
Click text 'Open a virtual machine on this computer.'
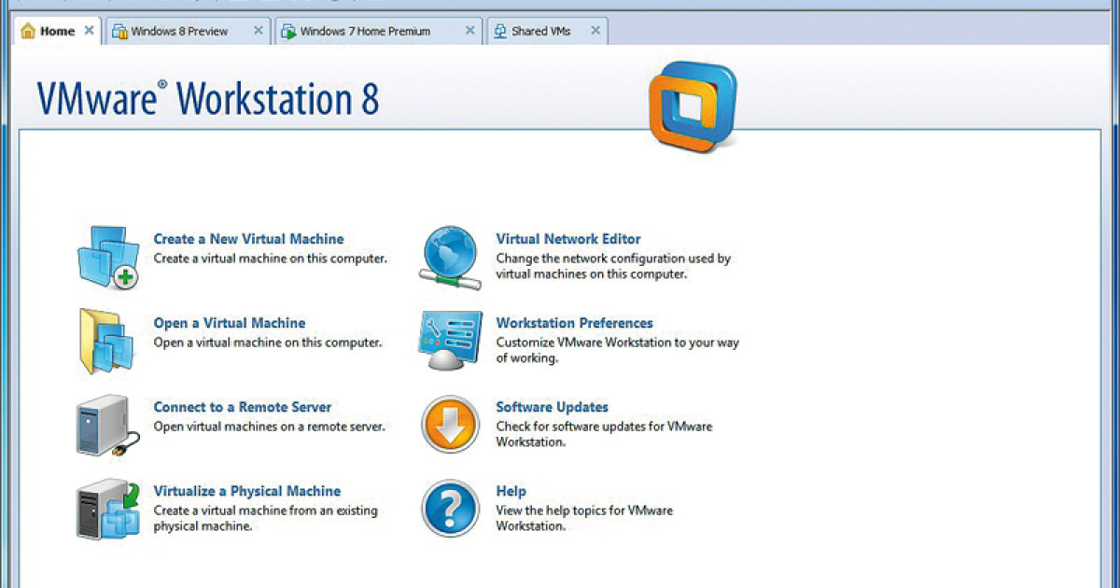pyautogui.click(x=268, y=343)
